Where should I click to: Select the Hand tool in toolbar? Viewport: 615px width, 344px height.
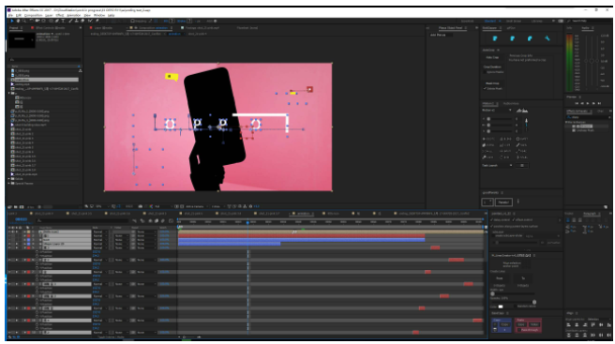click(18, 21)
